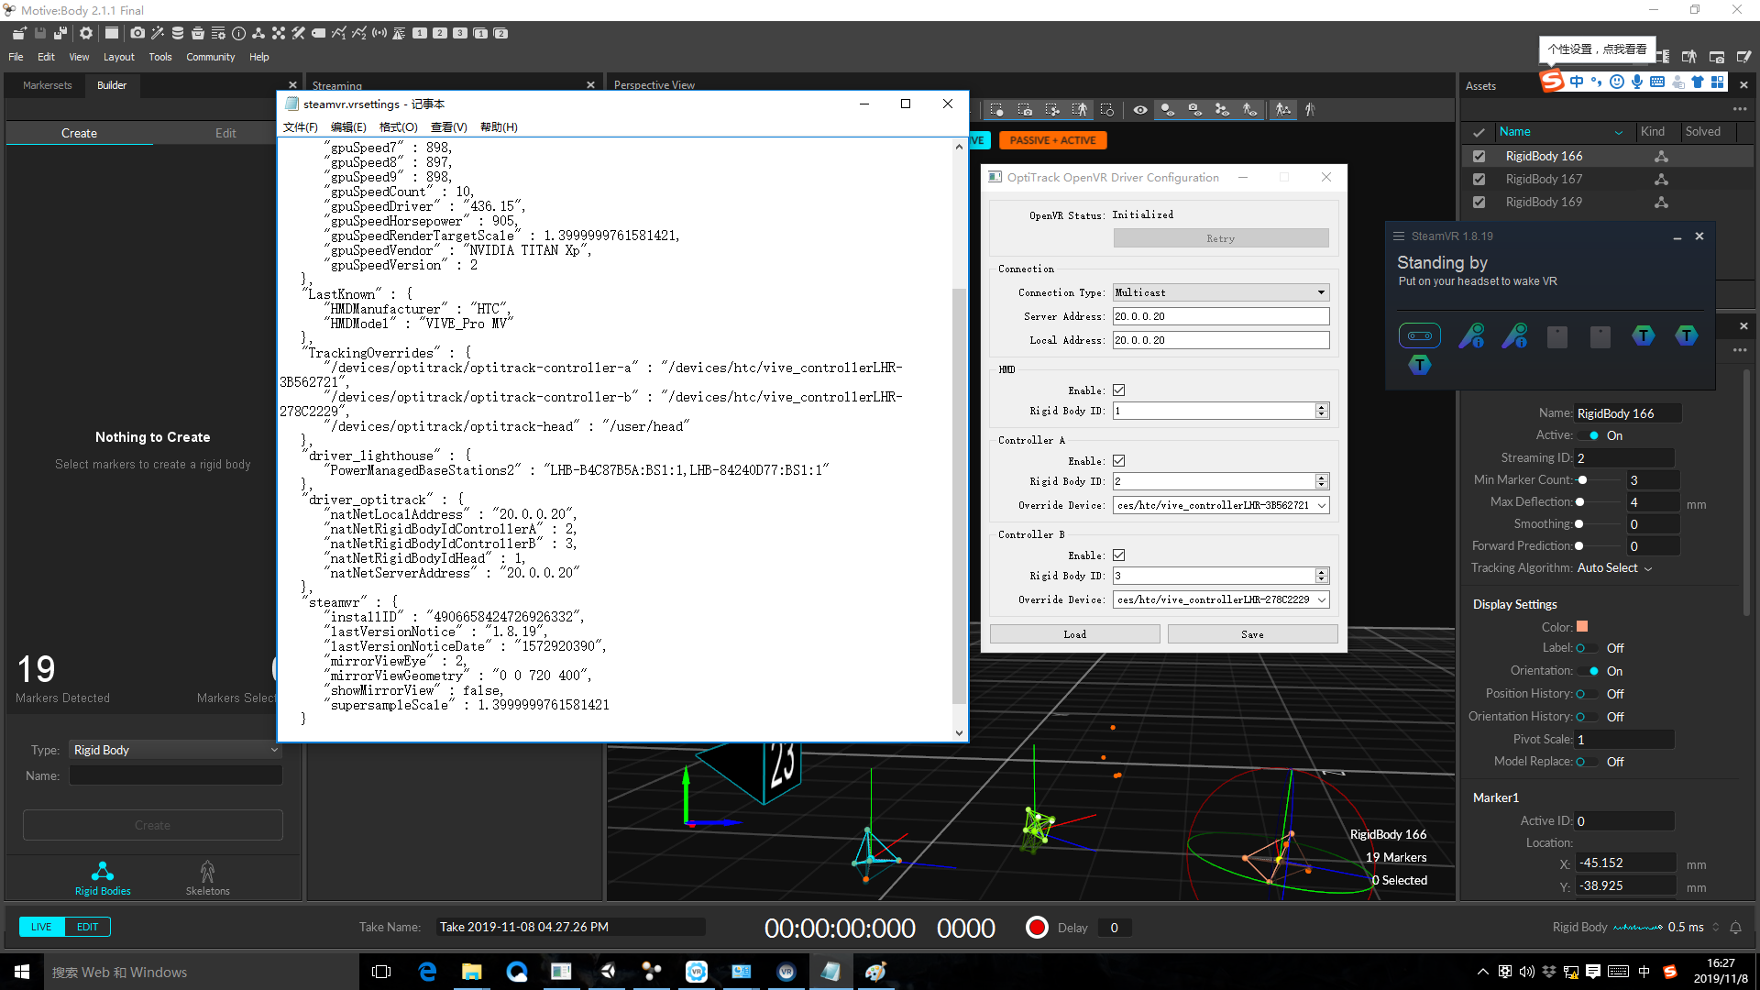Image resolution: width=1760 pixels, height=990 pixels.
Task: Open the Connection Type dropdown
Action: tap(1220, 292)
